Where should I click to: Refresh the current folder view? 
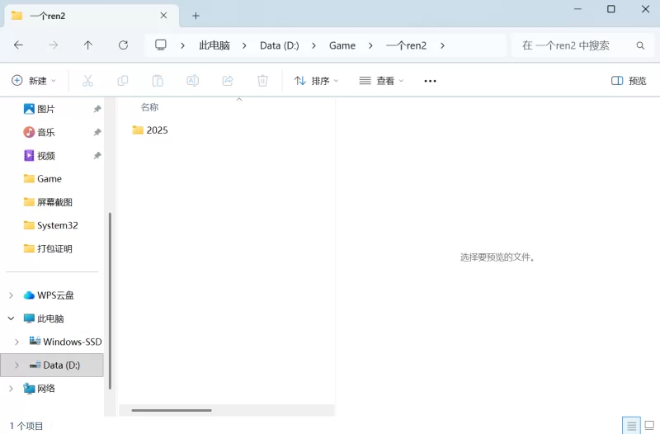click(x=123, y=45)
